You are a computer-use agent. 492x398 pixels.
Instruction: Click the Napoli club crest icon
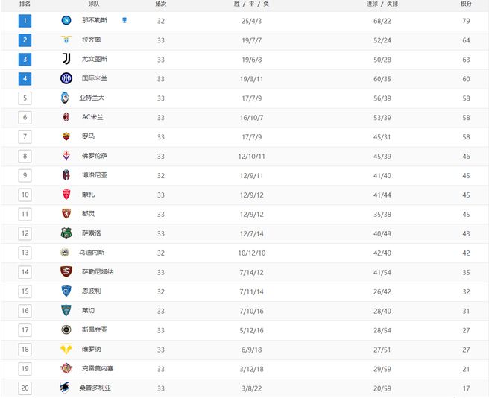coord(66,21)
